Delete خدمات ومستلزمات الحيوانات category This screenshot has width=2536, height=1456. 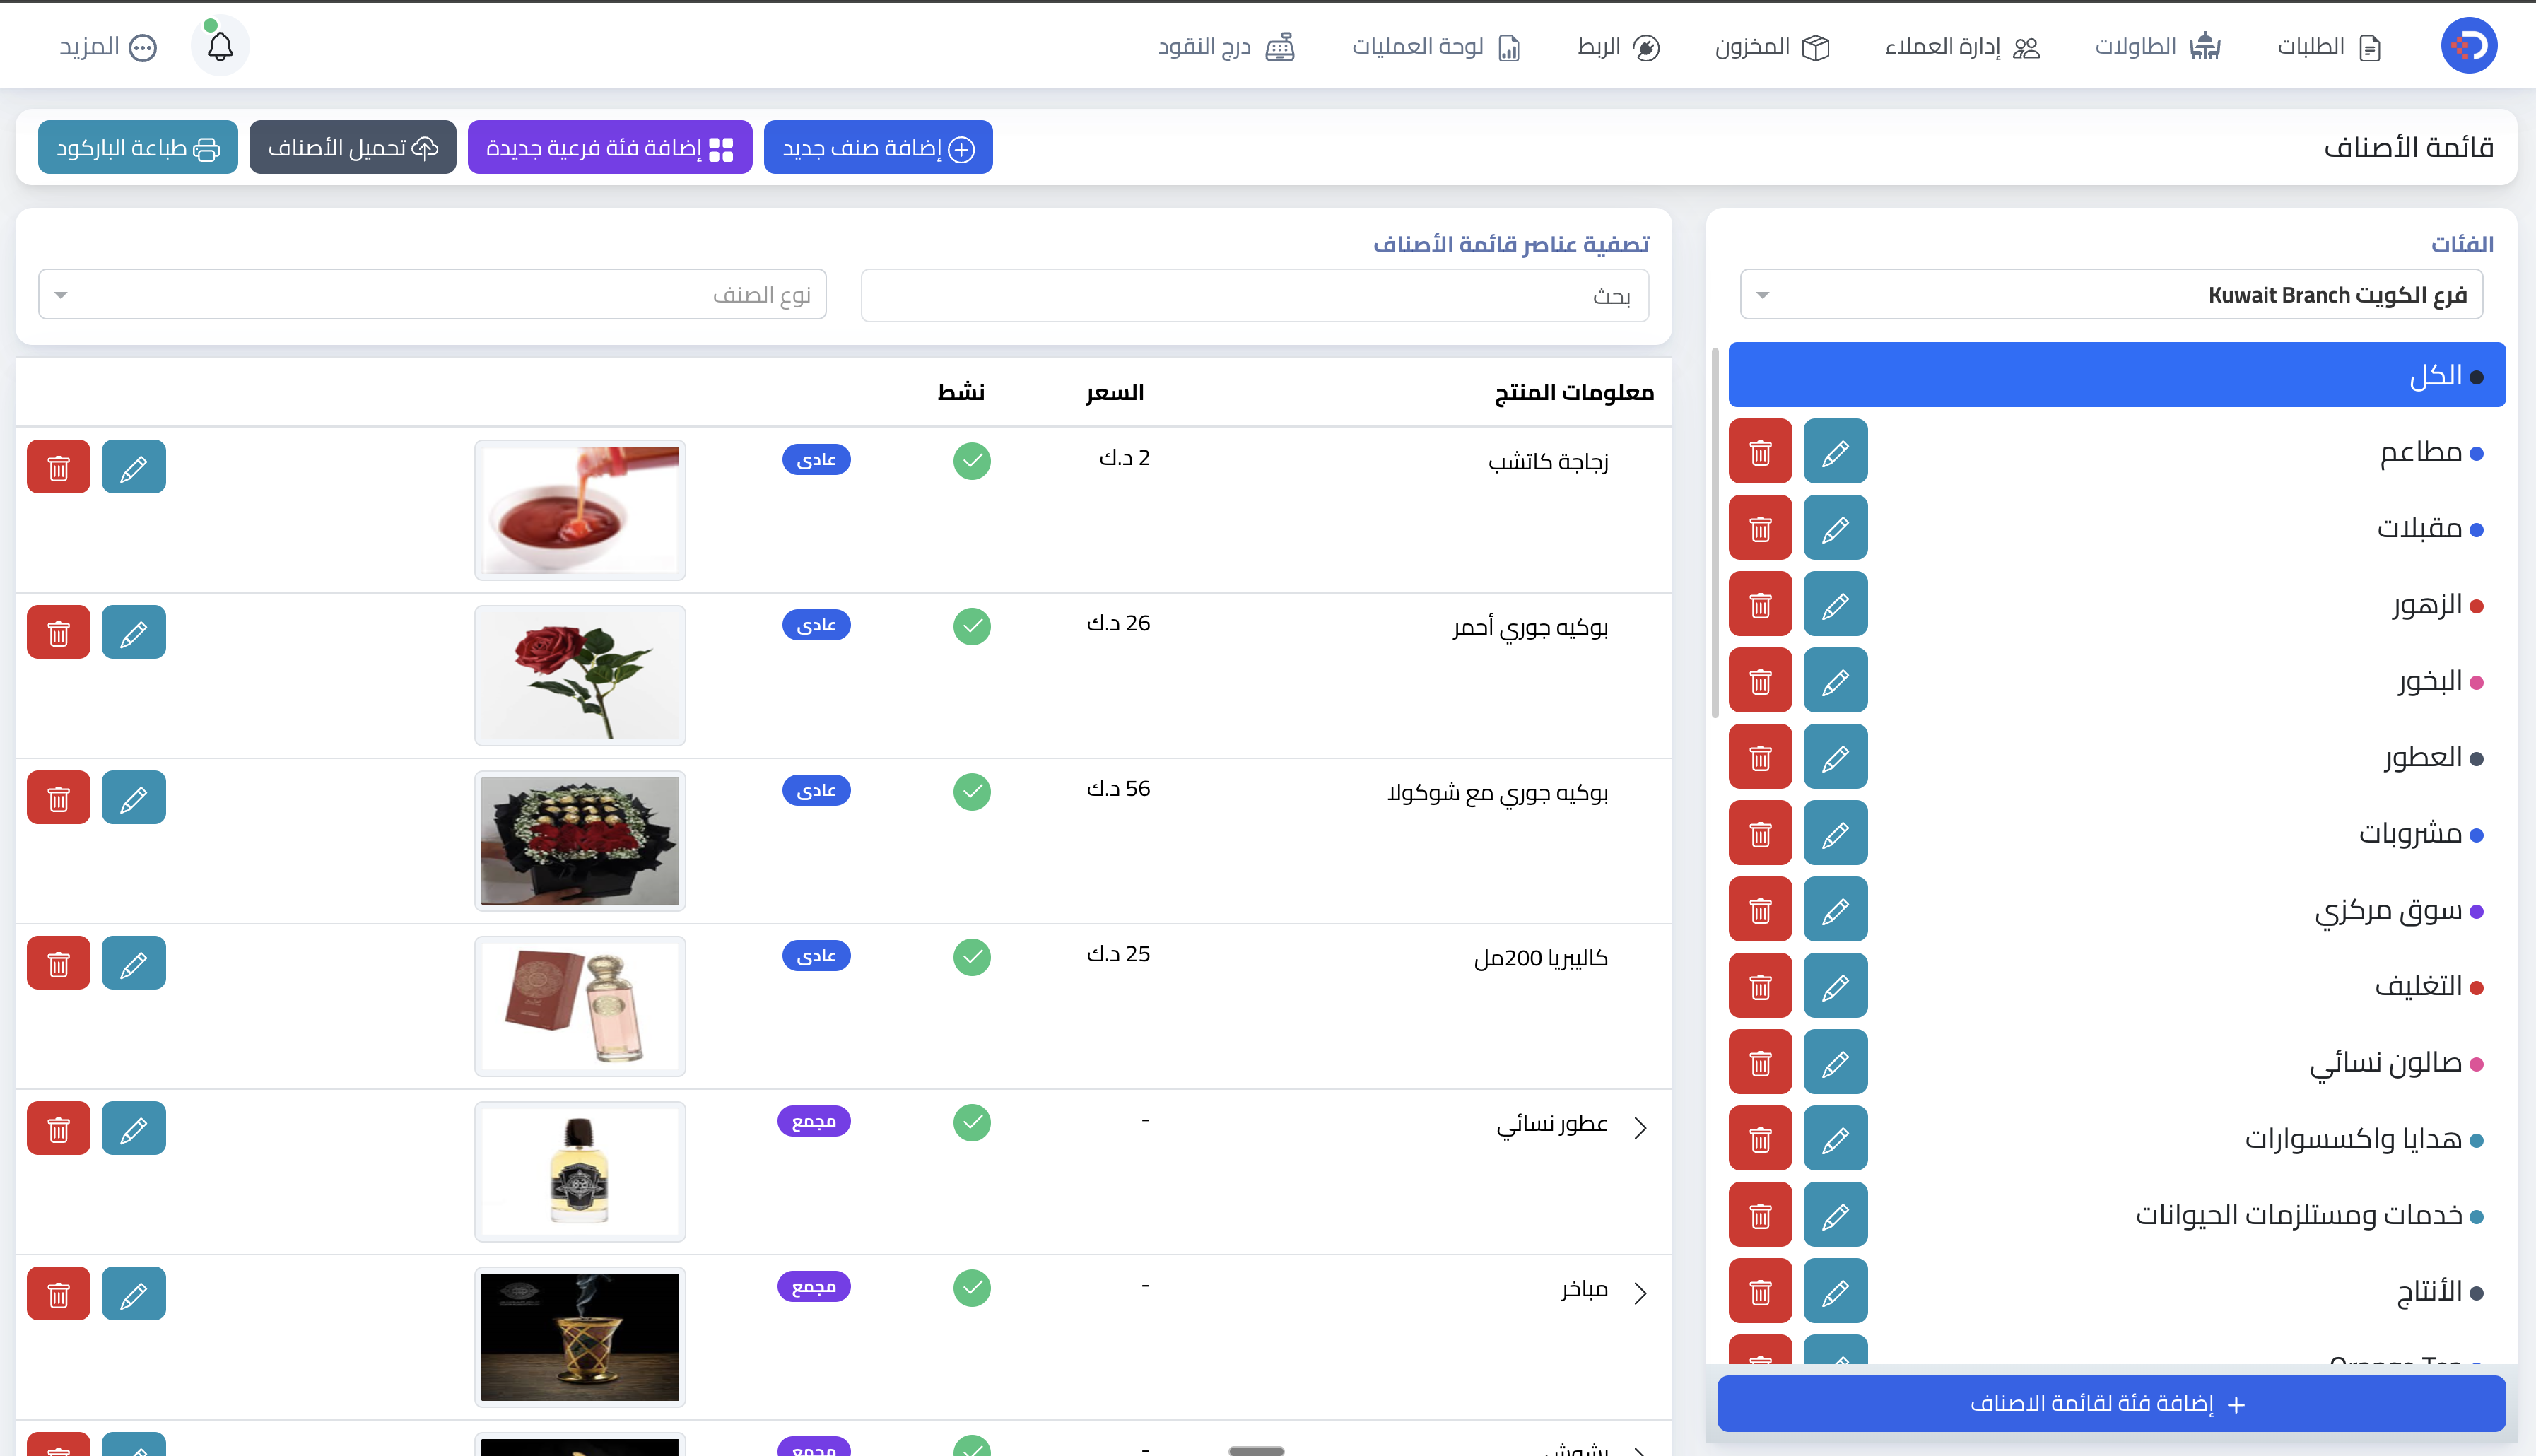pyautogui.click(x=1760, y=1215)
